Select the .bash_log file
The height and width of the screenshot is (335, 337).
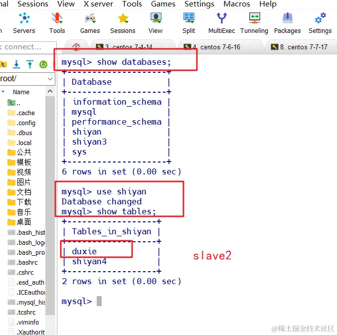(26, 242)
